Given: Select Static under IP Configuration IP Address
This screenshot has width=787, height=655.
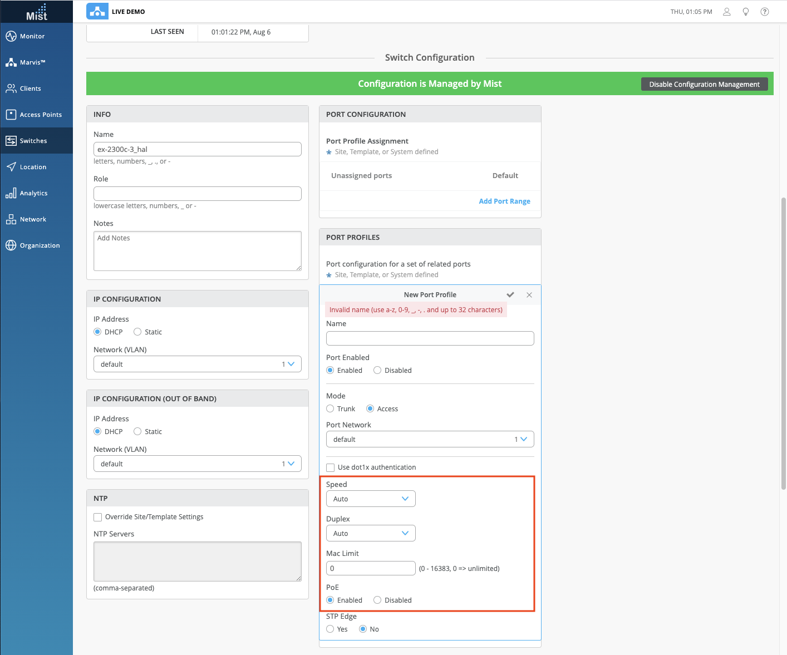Looking at the screenshot, I should (137, 332).
